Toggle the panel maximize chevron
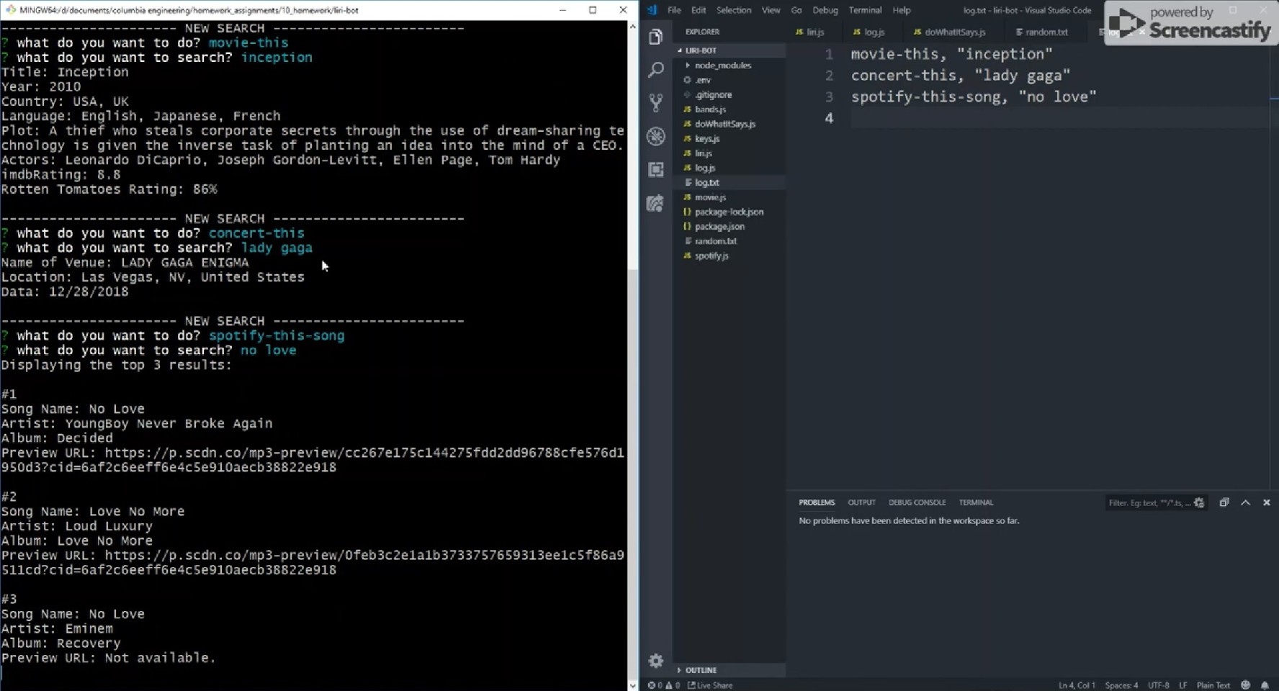The height and width of the screenshot is (691, 1279). 1245,502
